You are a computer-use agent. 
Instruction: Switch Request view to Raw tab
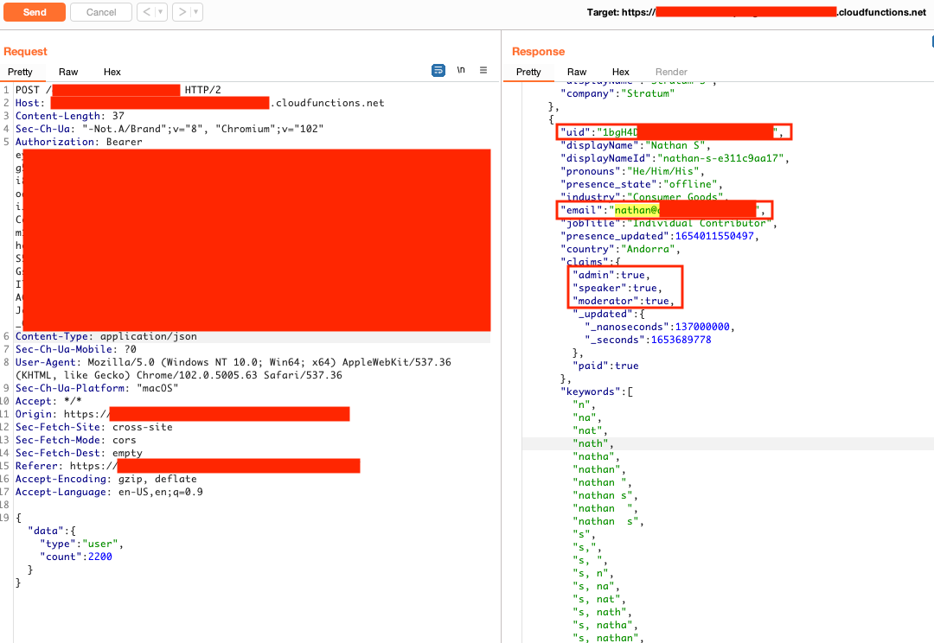(68, 72)
